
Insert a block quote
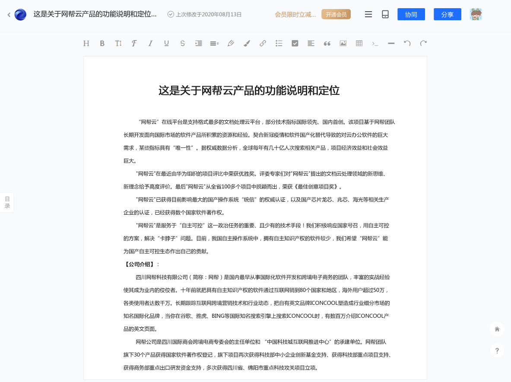click(327, 43)
